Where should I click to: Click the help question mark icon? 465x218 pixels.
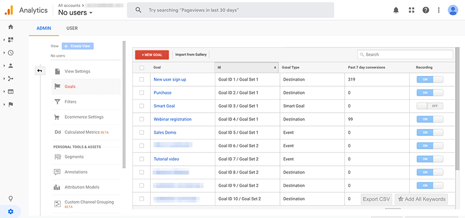[x=426, y=10]
